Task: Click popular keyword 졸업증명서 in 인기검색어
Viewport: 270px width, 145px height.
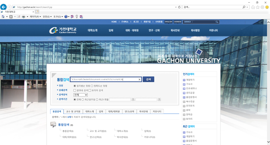Action: point(191,97)
